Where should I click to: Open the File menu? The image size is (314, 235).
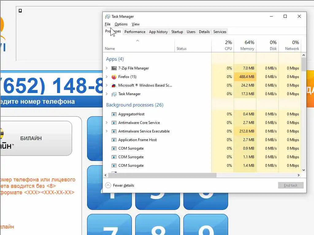coord(108,24)
